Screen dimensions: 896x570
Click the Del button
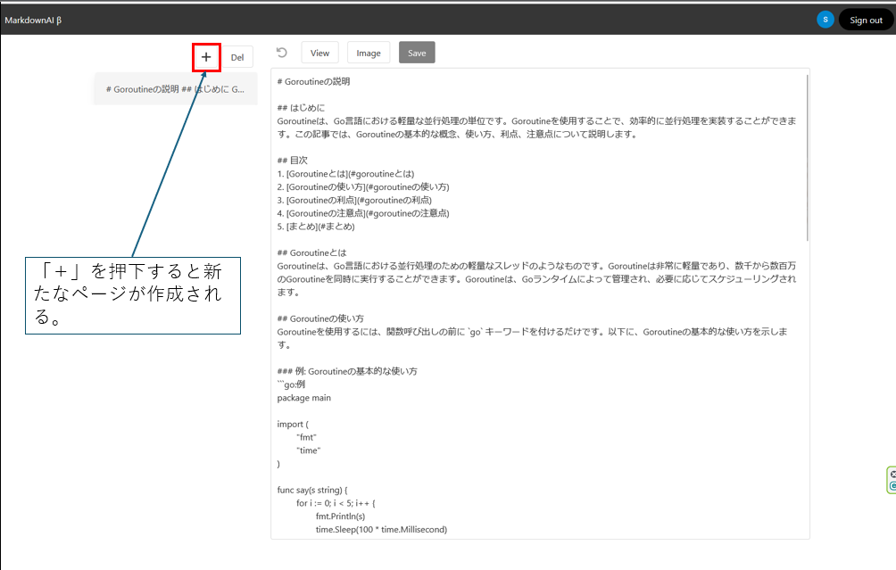pos(237,57)
